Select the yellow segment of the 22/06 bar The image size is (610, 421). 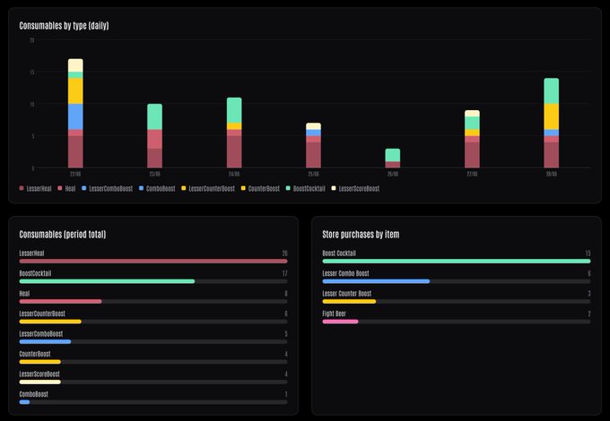(x=75, y=90)
